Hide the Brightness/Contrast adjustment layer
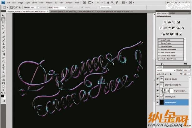Viewport: 192px width, 128px height. click(x=158, y=91)
